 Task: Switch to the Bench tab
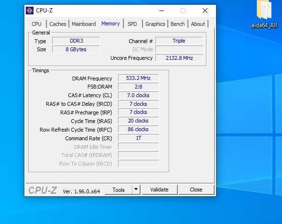point(177,24)
